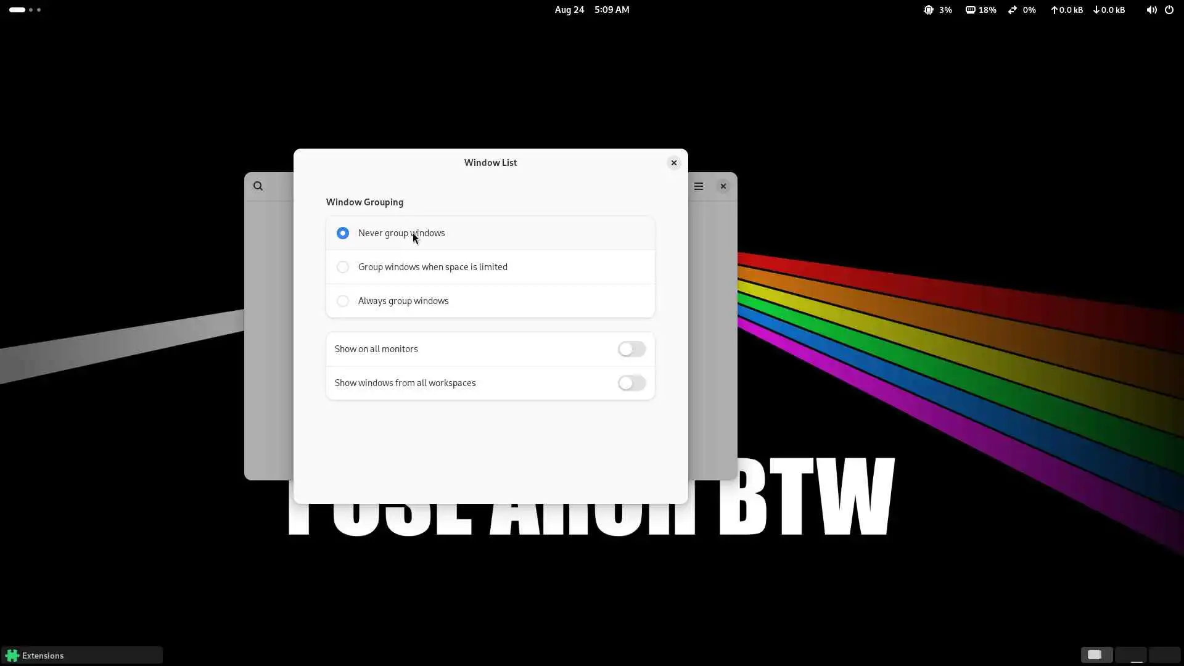Click the memory usage indicator icon

pyautogui.click(x=970, y=10)
